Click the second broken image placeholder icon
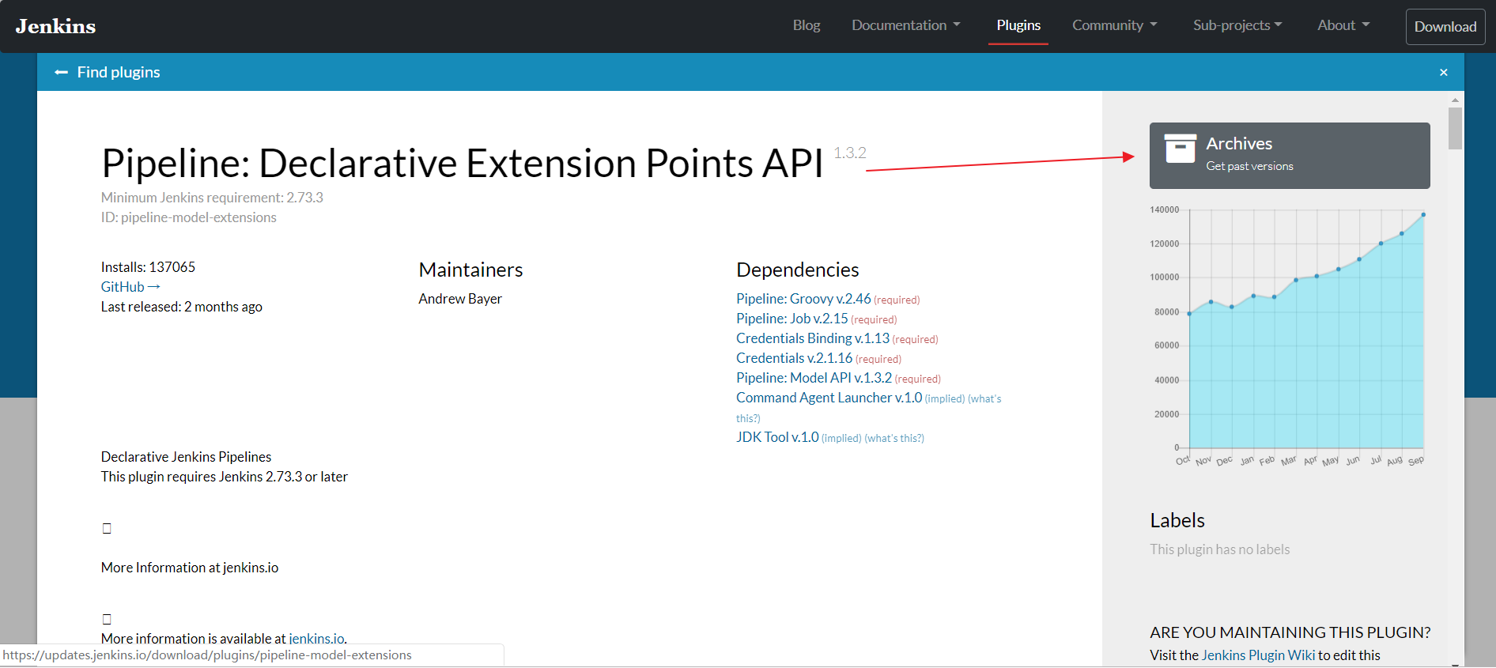 pyautogui.click(x=107, y=619)
